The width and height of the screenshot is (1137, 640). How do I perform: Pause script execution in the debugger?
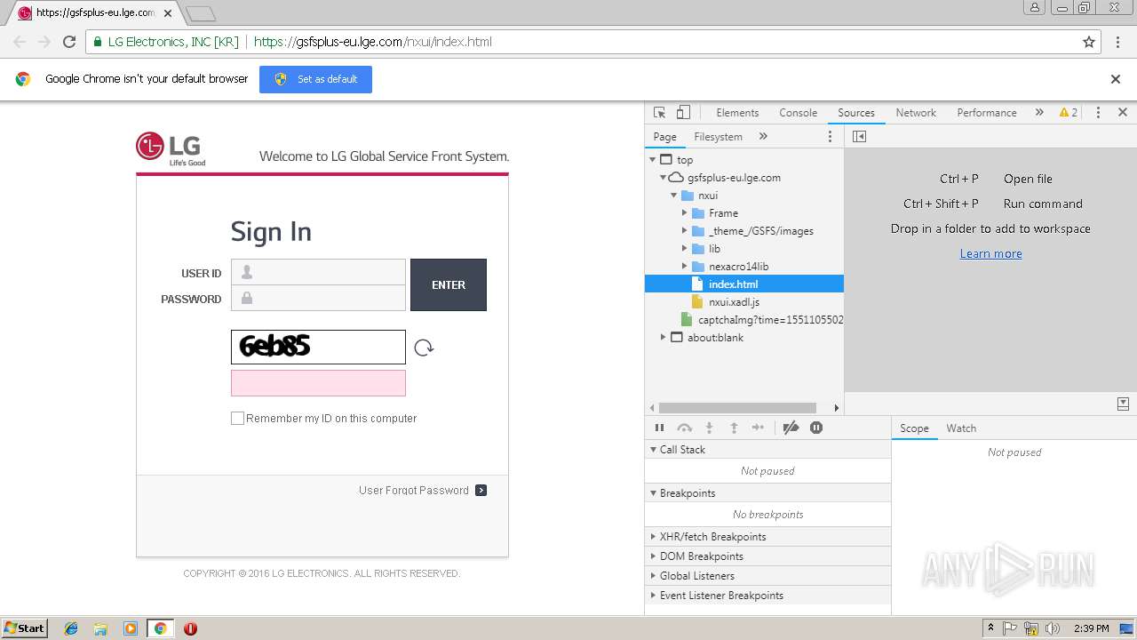(659, 428)
